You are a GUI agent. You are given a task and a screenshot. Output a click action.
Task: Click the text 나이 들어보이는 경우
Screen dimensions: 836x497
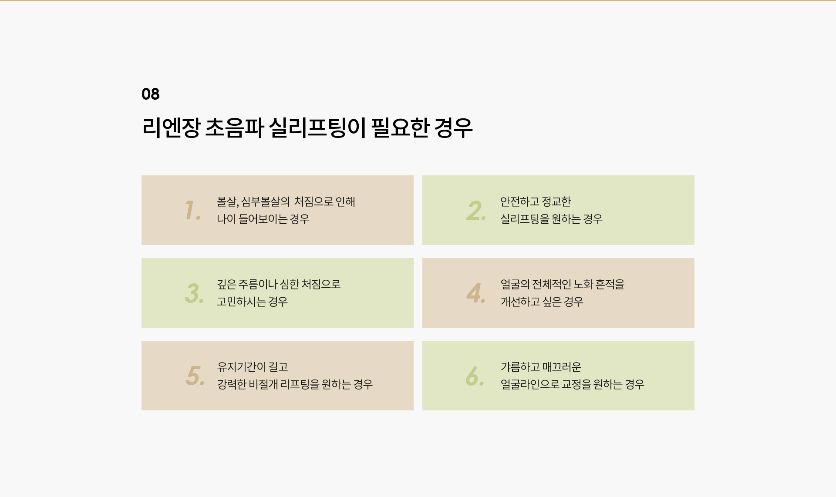(x=263, y=219)
